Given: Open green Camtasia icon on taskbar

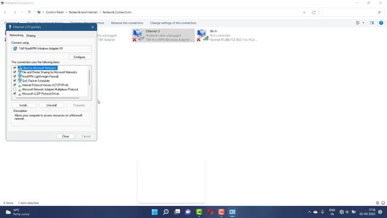Looking at the screenshot, I should tap(199, 212).
